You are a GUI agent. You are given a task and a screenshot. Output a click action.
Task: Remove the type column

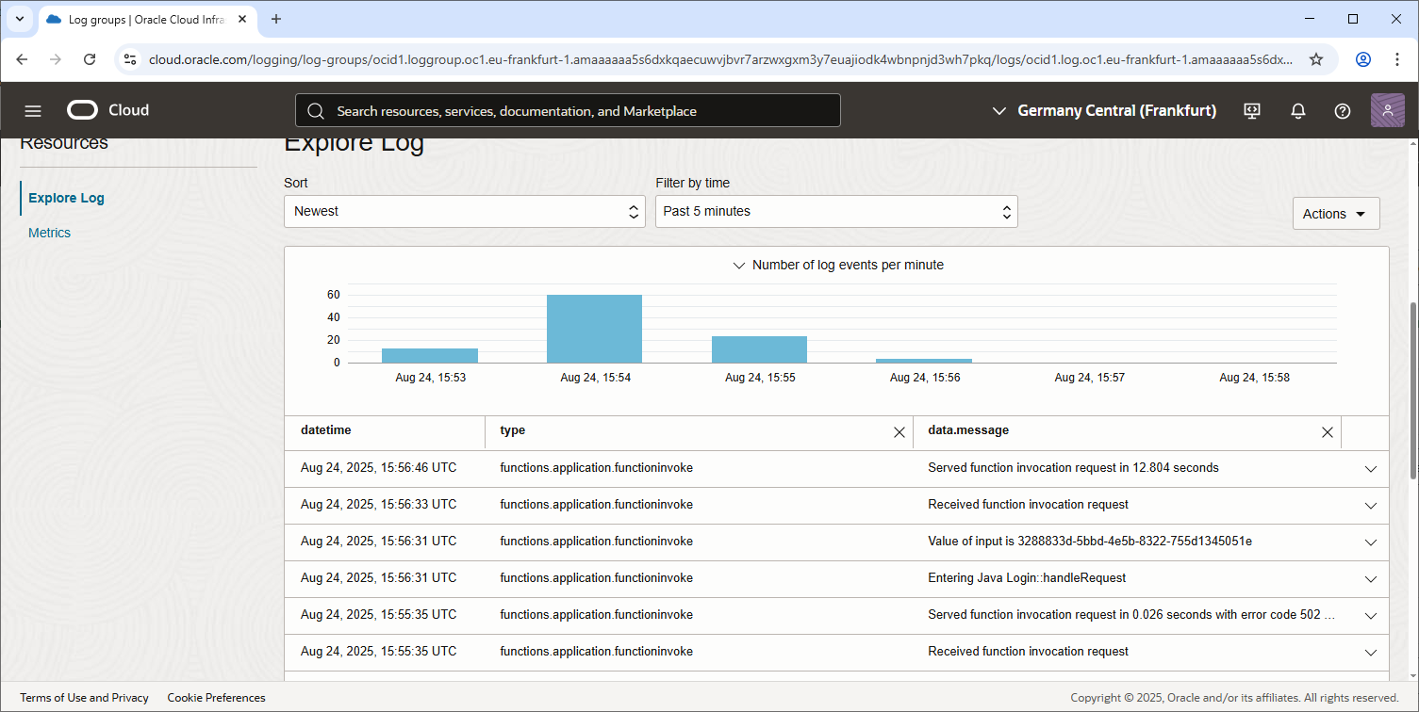click(899, 432)
